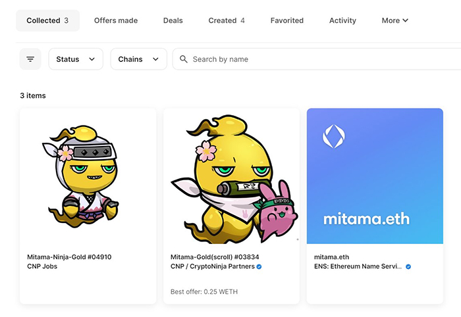Open Mitama-Gold(scroll) #03834 thumbnail
This screenshot has height=317, width=461.
231,176
